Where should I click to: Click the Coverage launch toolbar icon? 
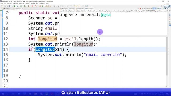pyautogui.click(x=25, y=6)
